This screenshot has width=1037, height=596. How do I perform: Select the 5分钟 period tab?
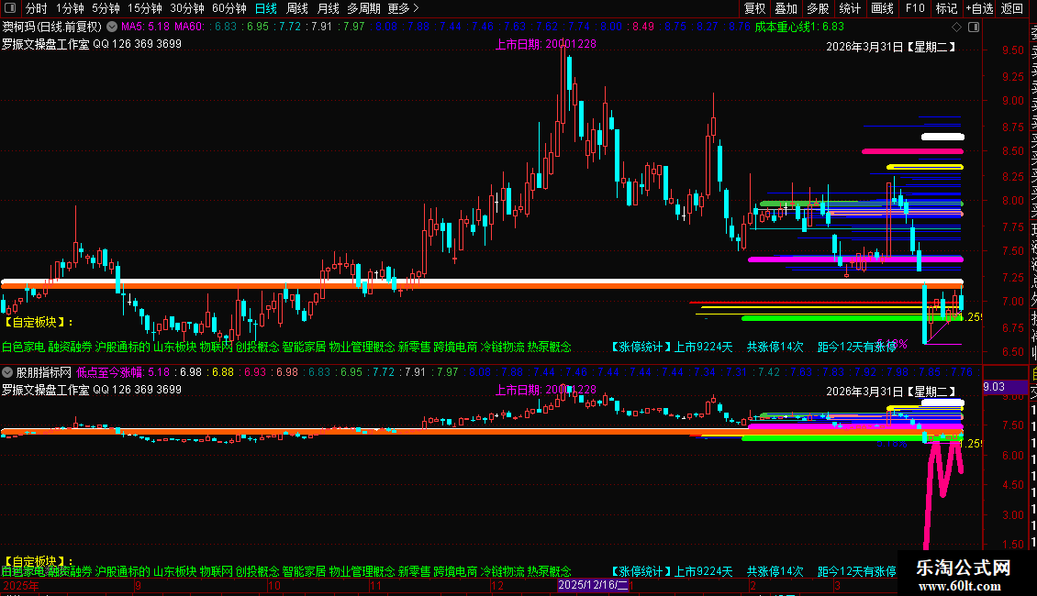pyautogui.click(x=106, y=8)
